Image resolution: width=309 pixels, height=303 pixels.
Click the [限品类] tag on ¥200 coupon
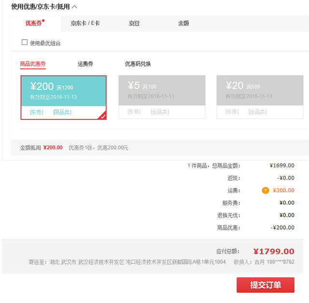62,112
